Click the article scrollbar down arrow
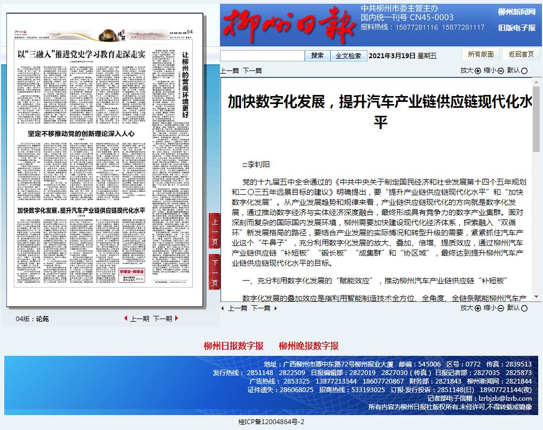Viewport: 543px width, 430px height. pyautogui.click(x=536, y=297)
